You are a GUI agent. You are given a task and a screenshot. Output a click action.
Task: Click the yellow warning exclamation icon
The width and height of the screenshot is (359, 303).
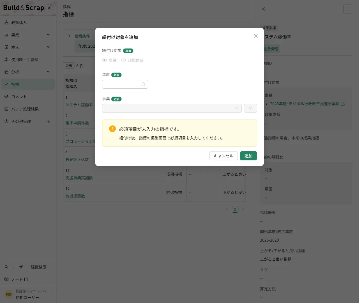coord(112,129)
